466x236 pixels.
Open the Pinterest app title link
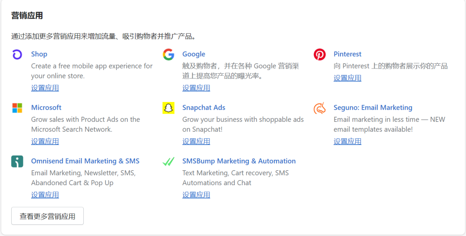(347, 54)
